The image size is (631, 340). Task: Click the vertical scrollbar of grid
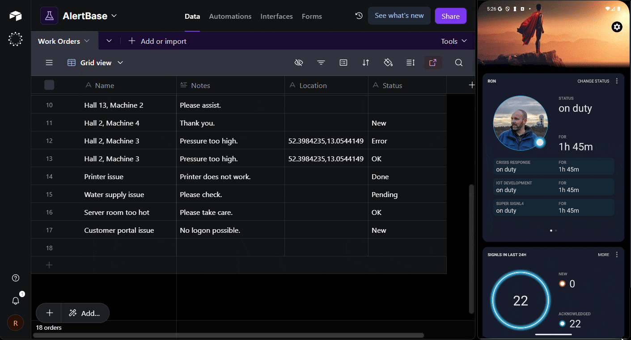pyautogui.click(x=471, y=248)
